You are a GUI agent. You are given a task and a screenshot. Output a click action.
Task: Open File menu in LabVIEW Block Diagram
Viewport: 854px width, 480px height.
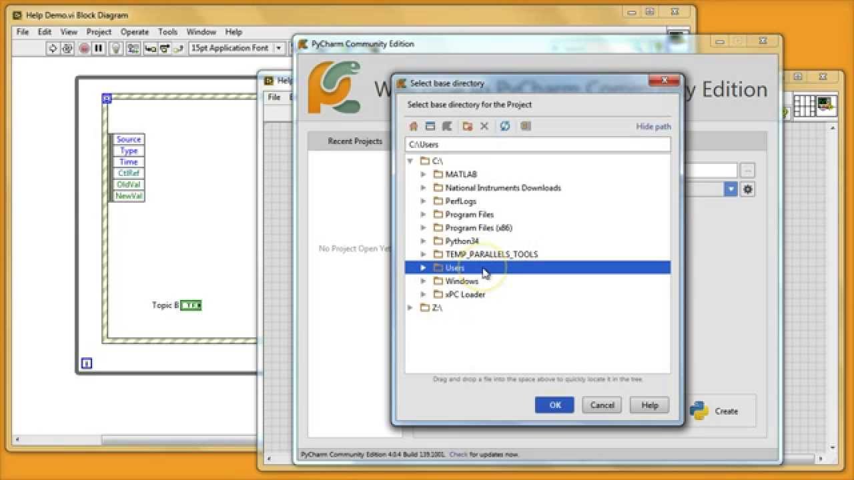click(23, 31)
